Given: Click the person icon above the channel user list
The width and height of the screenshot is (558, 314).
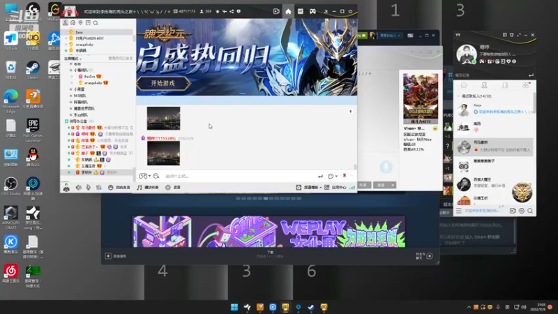Looking at the screenshot, I should [66, 23].
